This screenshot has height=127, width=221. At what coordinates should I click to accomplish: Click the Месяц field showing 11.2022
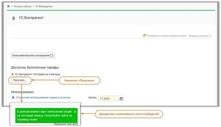(x=108, y=99)
